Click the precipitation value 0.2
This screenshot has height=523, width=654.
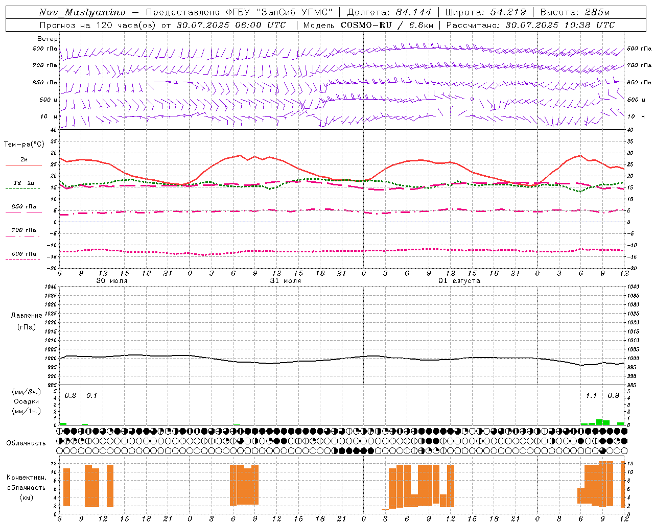click(71, 395)
